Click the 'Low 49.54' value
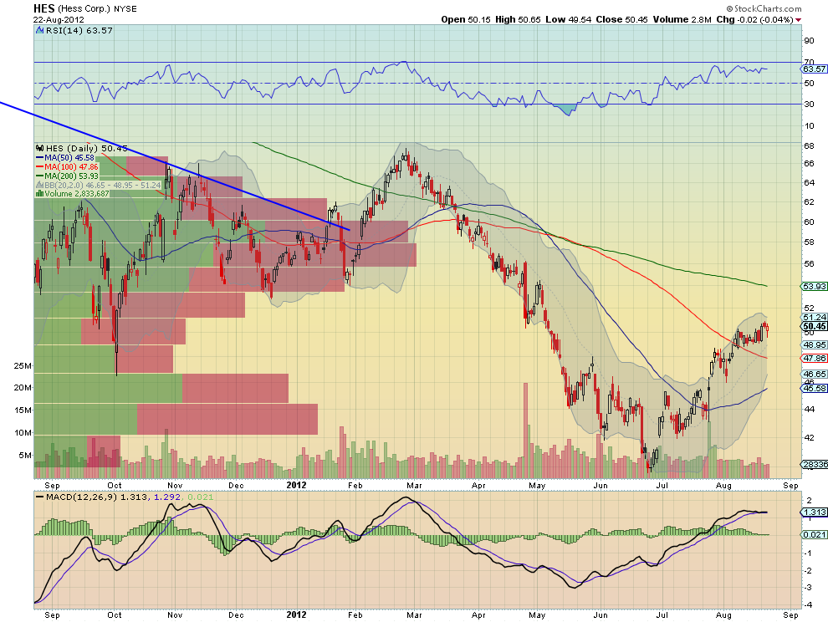 [568, 19]
